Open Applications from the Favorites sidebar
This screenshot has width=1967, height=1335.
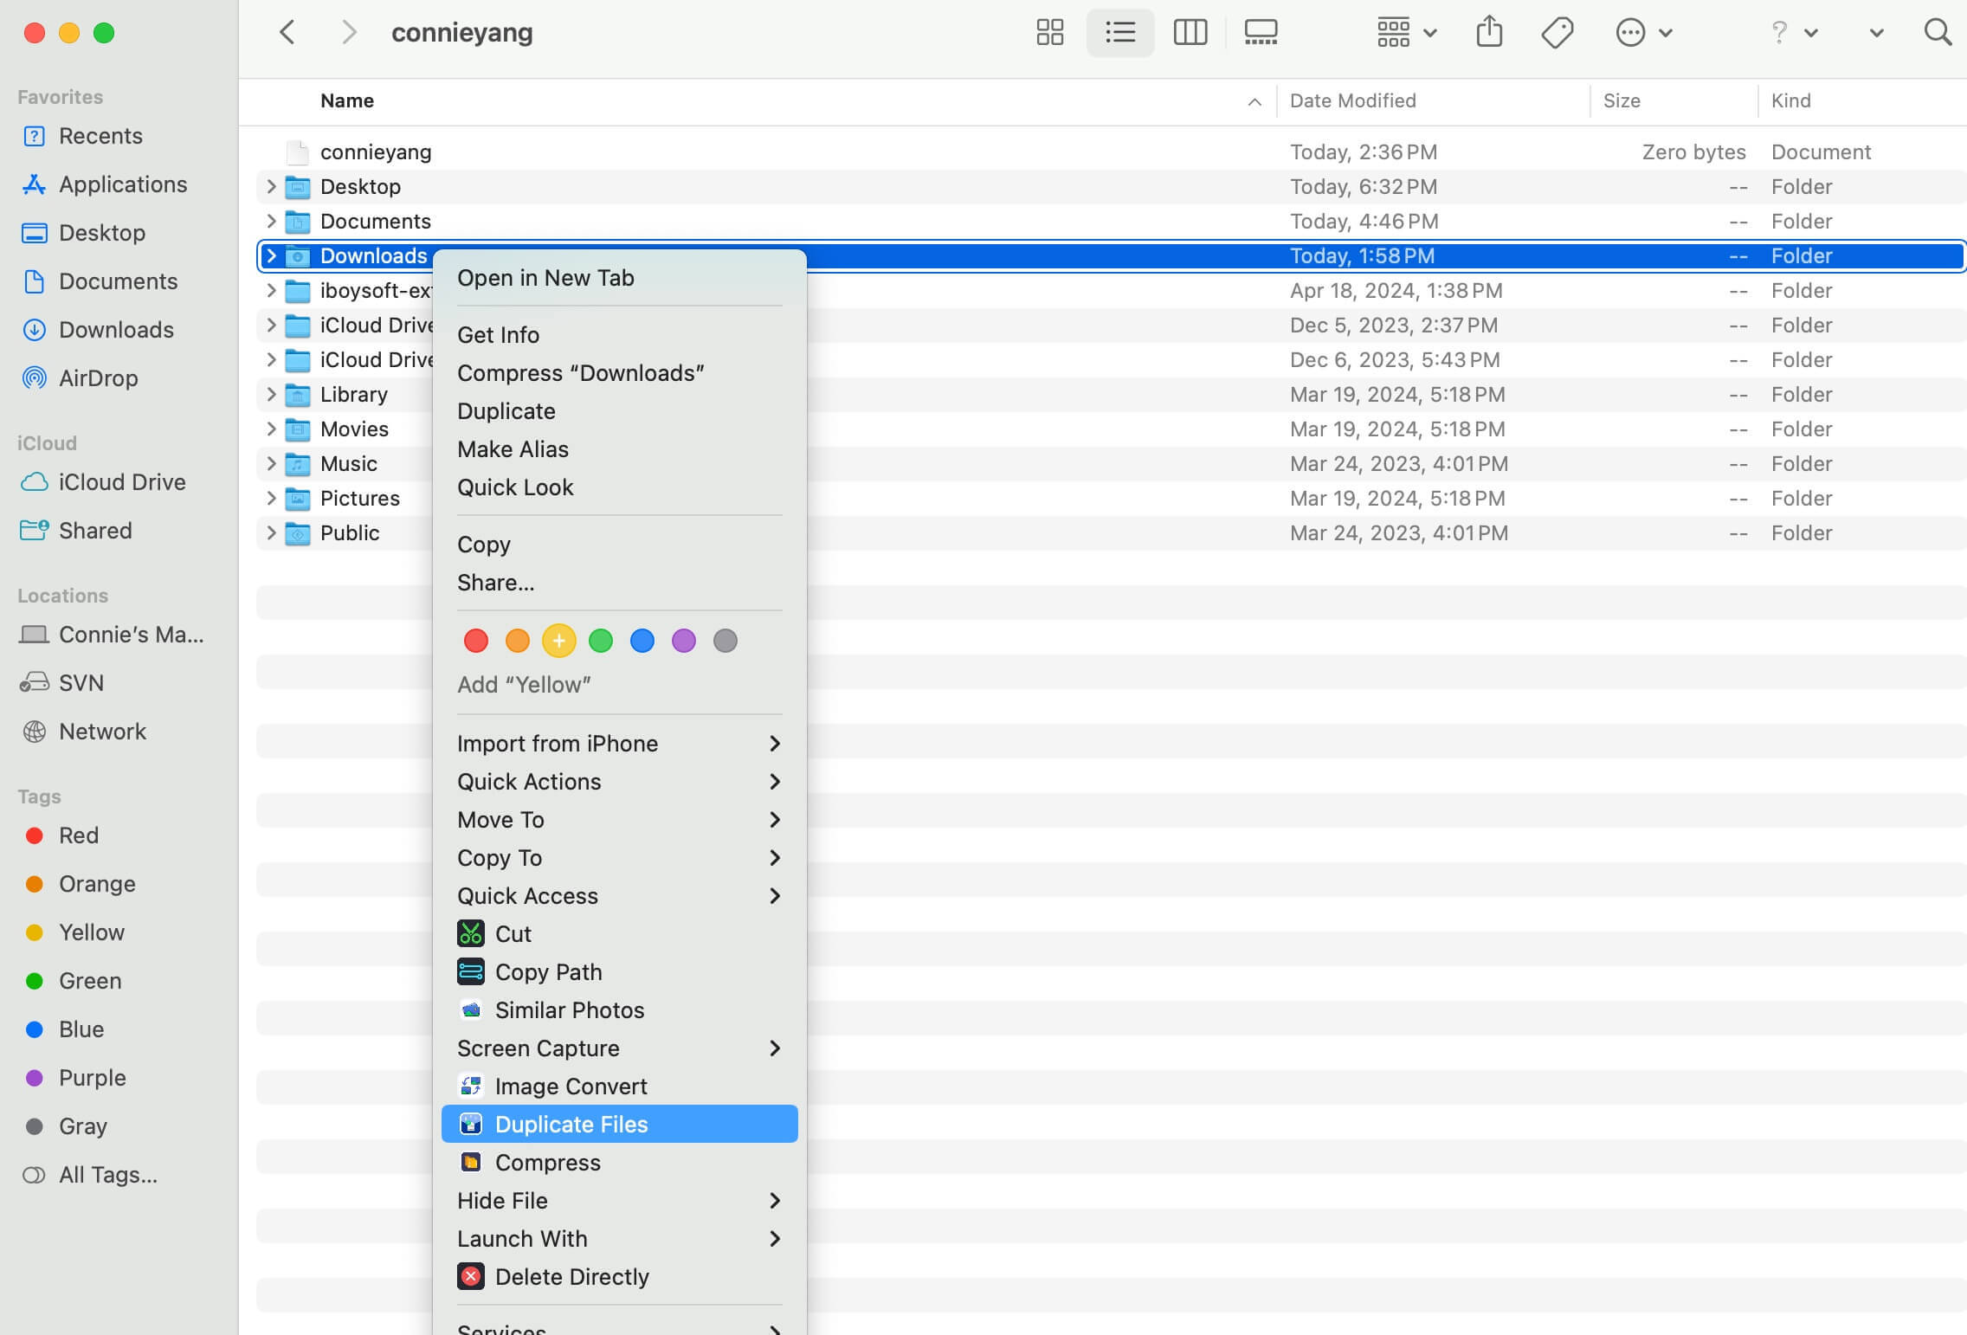coord(123,184)
